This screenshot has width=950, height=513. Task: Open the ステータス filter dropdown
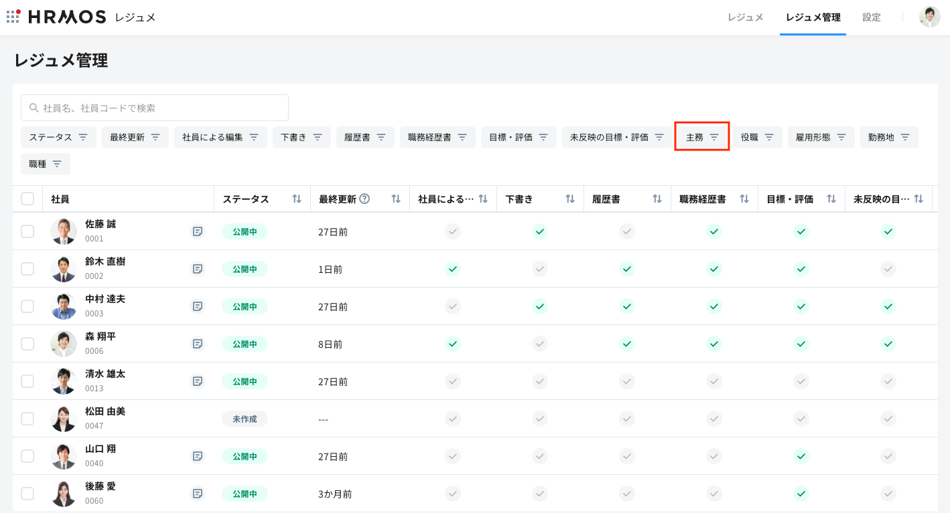[58, 137]
